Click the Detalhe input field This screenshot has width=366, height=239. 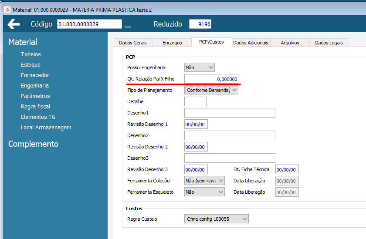click(195, 101)
